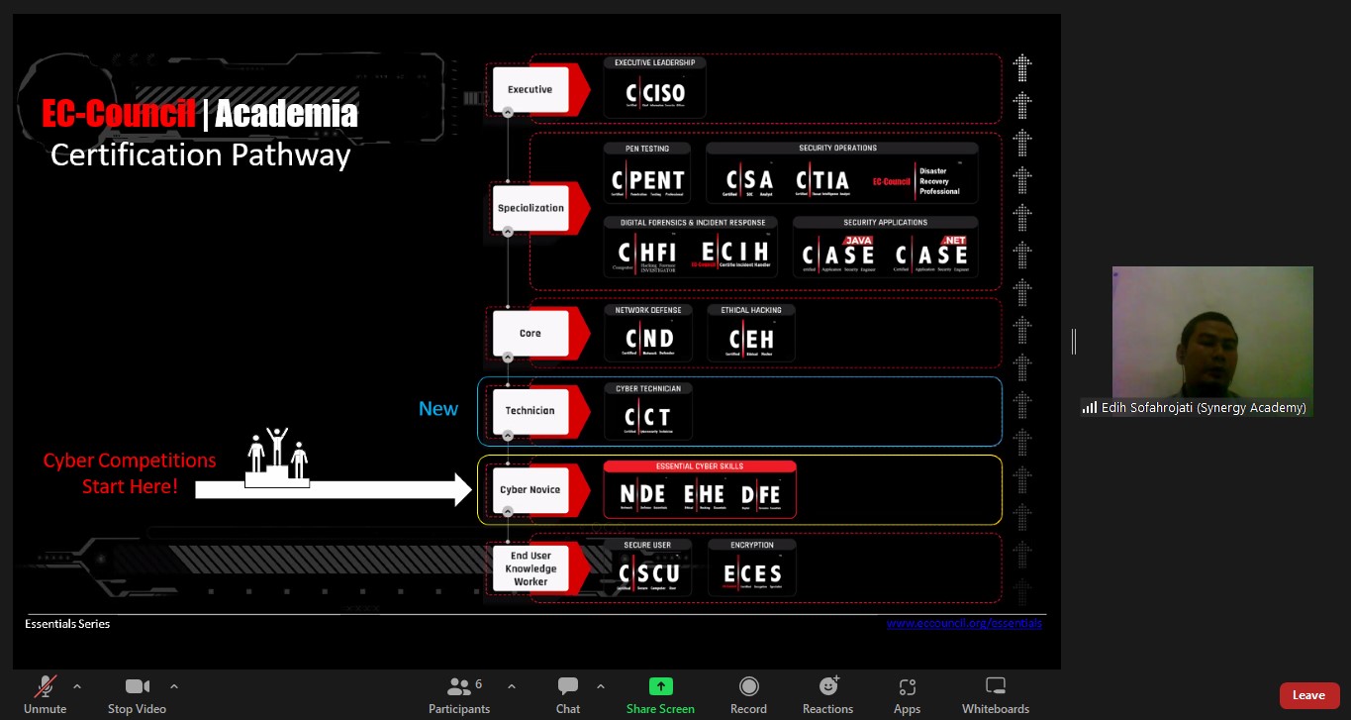The width and height of the screenshot is (1351, 720).
Task: Click the chevron below the Executive box
Action: tap(508, 113)
